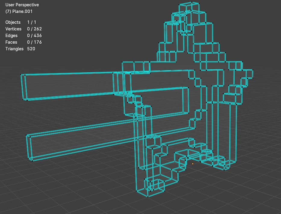Viewport: 281px width, 214px height.
Task: Click the orange object origin dot
Action: tap(193, 164)
